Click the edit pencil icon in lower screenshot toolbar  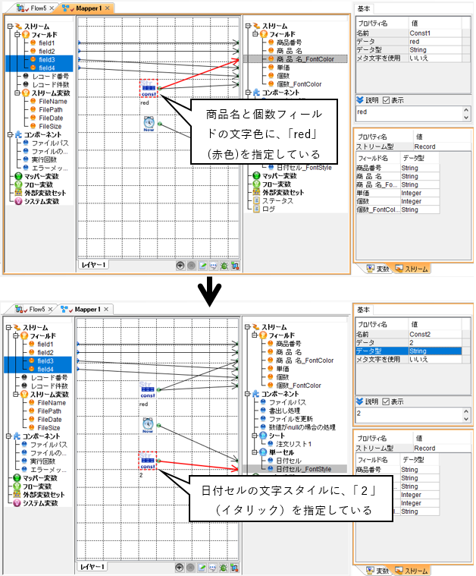click(x=202, y=567)
